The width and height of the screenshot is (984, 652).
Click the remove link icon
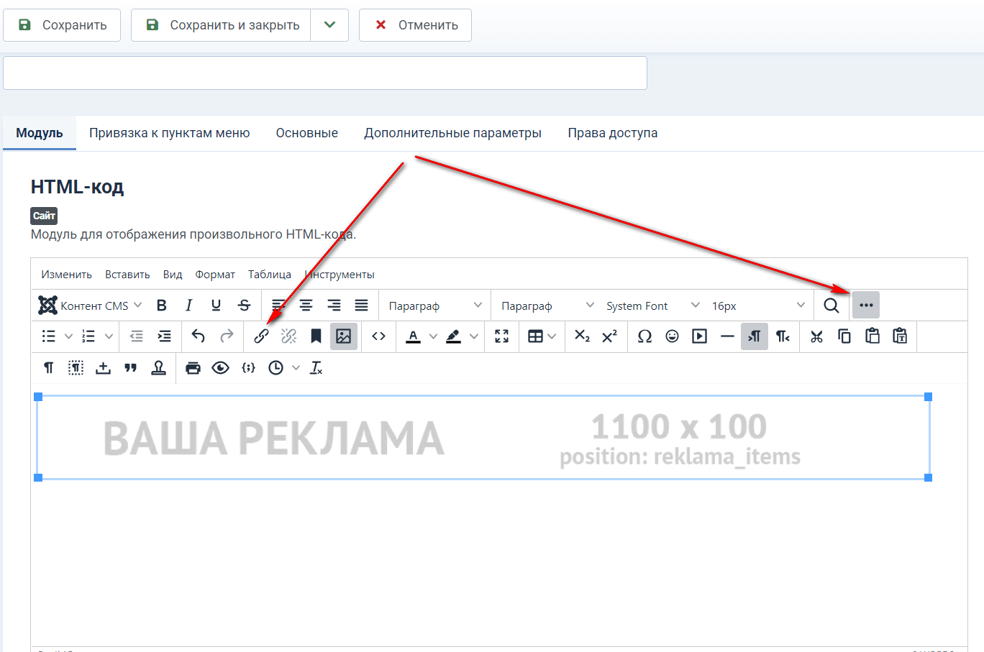[288, 336]
